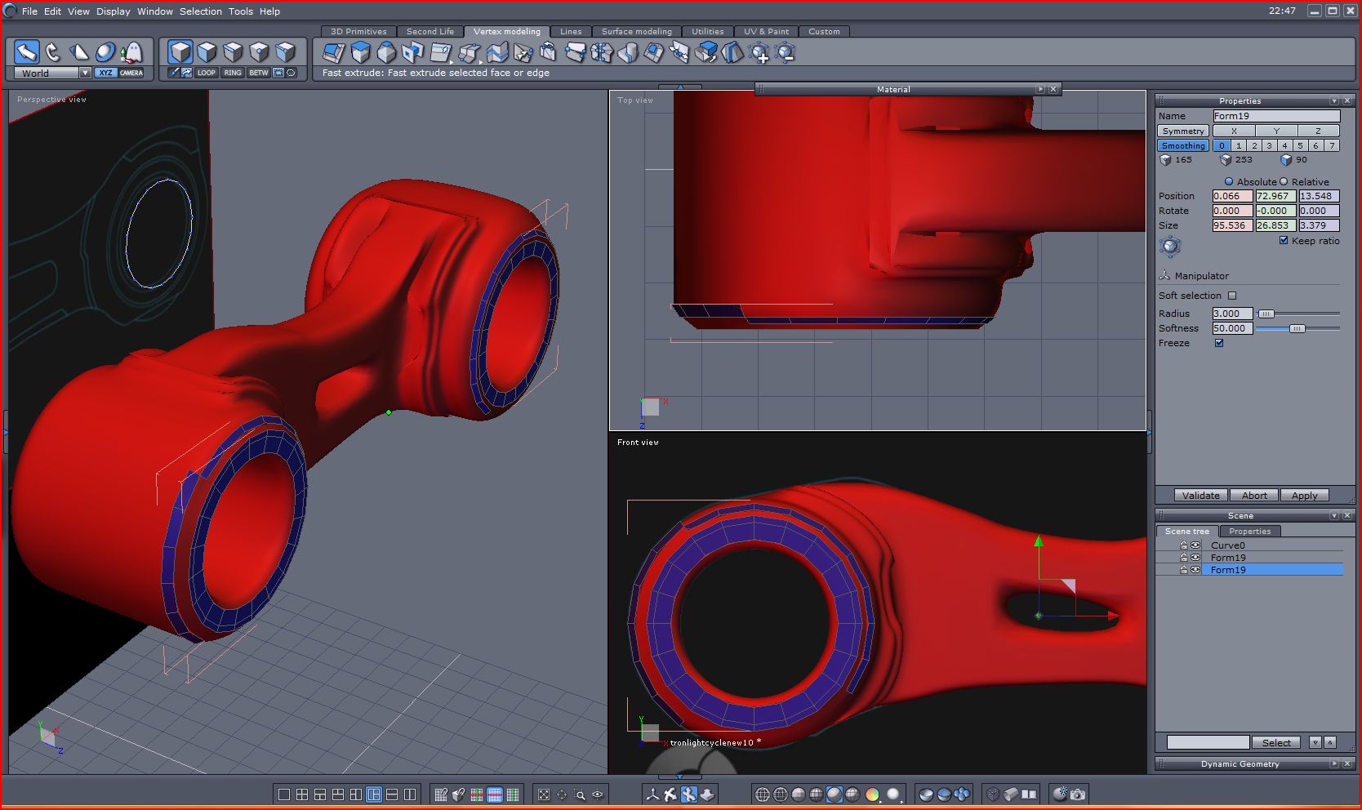Select the multicolor sphere display icon

click(872, 794)
